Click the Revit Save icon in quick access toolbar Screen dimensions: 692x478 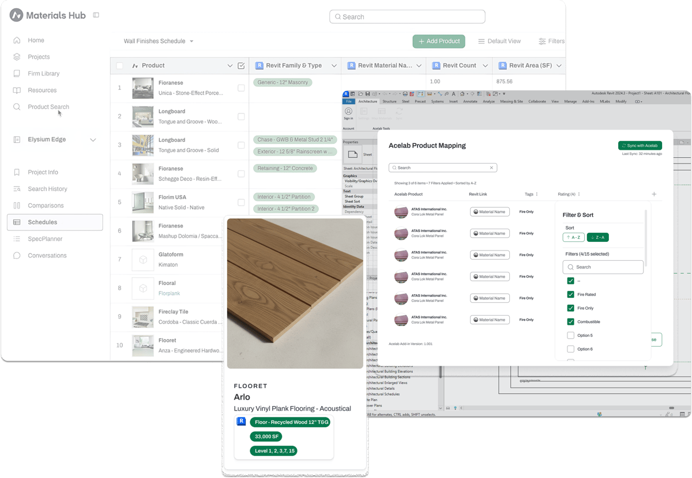pos(367,94)
